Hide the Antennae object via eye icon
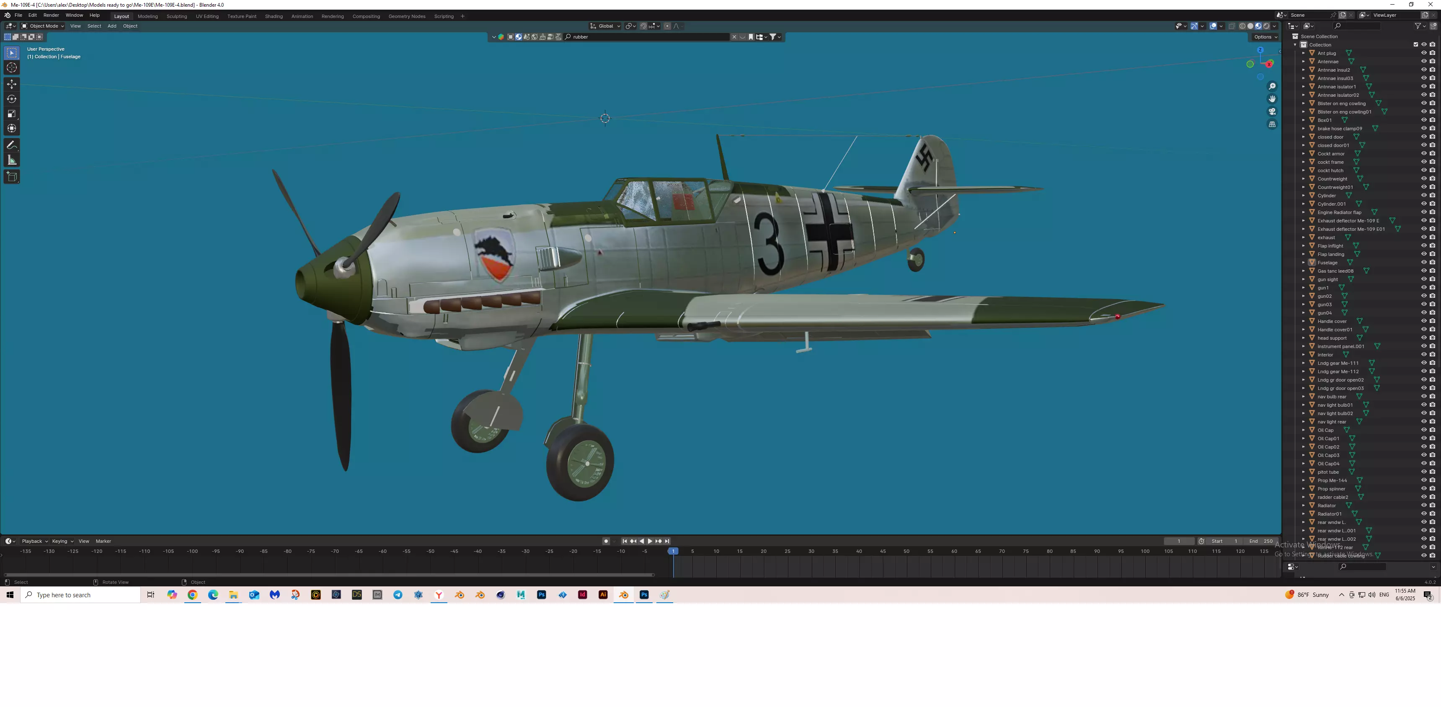 [1424, 62]
